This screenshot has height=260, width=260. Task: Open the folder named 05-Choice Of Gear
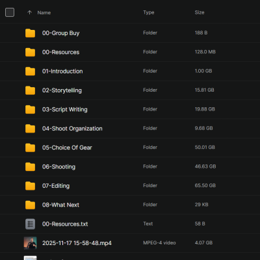tap(67, 148)
